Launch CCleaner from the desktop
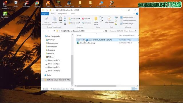Viewport: 183px width, 103px height. pos(27,4)
